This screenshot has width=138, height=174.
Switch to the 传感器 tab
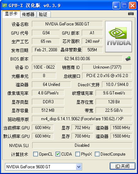pyautogui.click(x=28, y=14)
